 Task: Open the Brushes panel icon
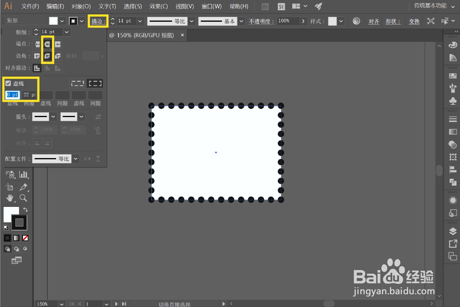click(x=453, y=88)
